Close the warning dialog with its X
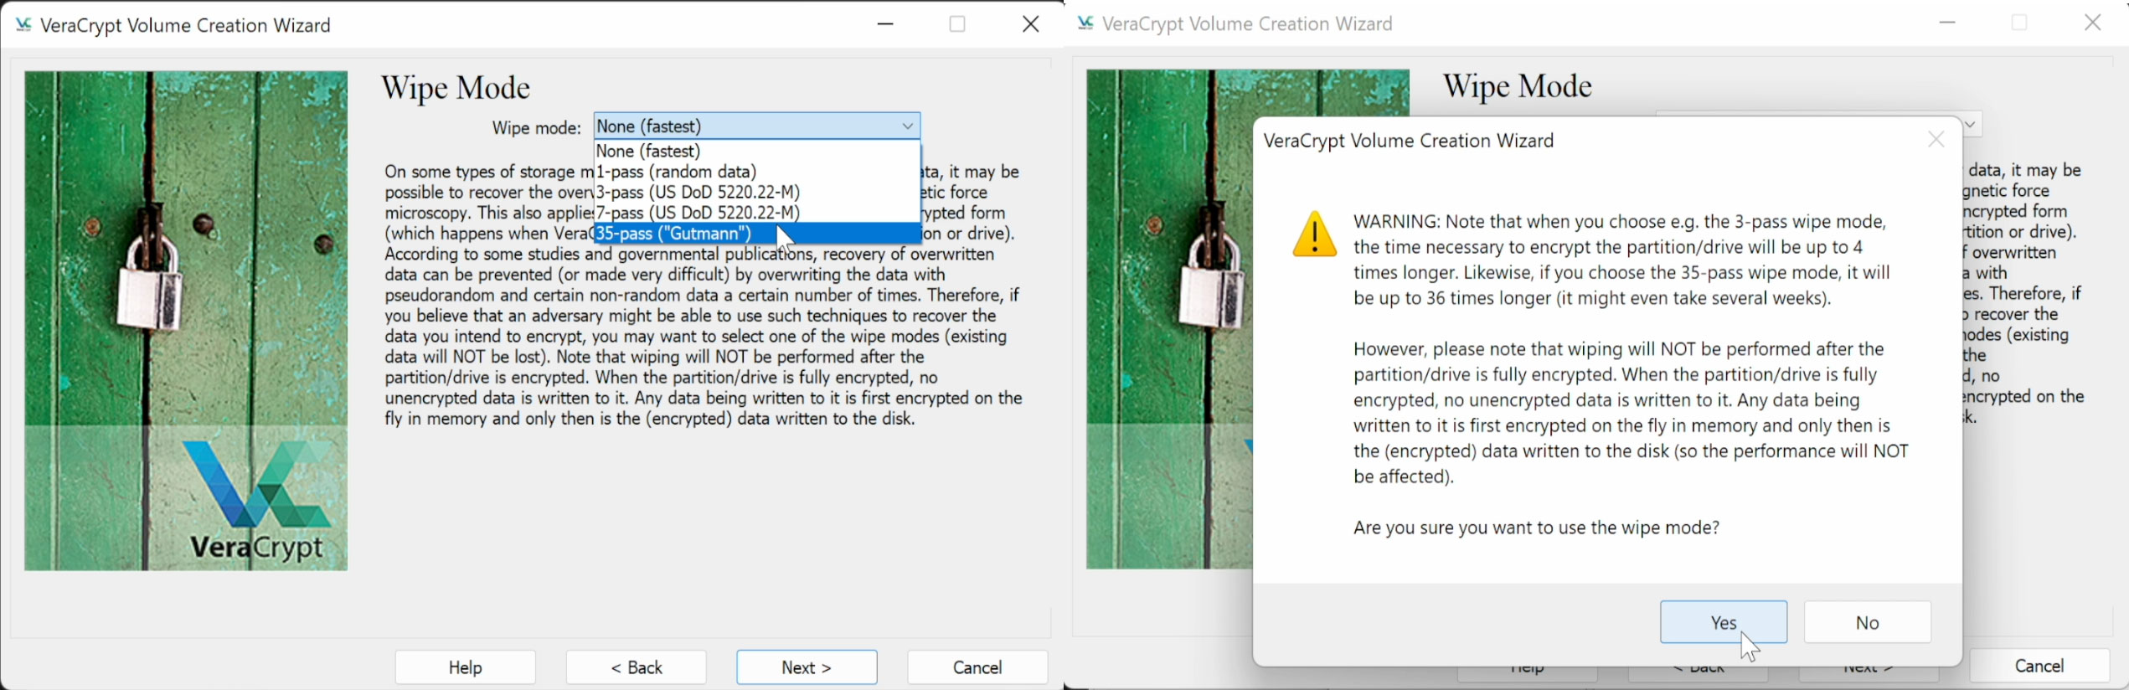Screen dimensions: 2129x690 click(x=1936, y=140)
